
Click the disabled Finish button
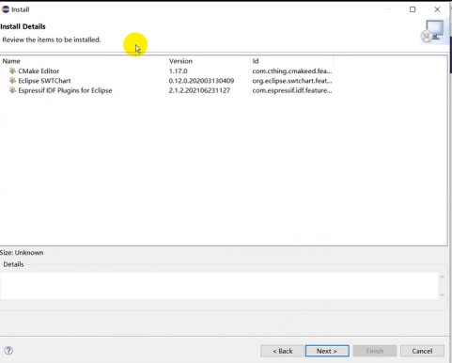[375, 351]
